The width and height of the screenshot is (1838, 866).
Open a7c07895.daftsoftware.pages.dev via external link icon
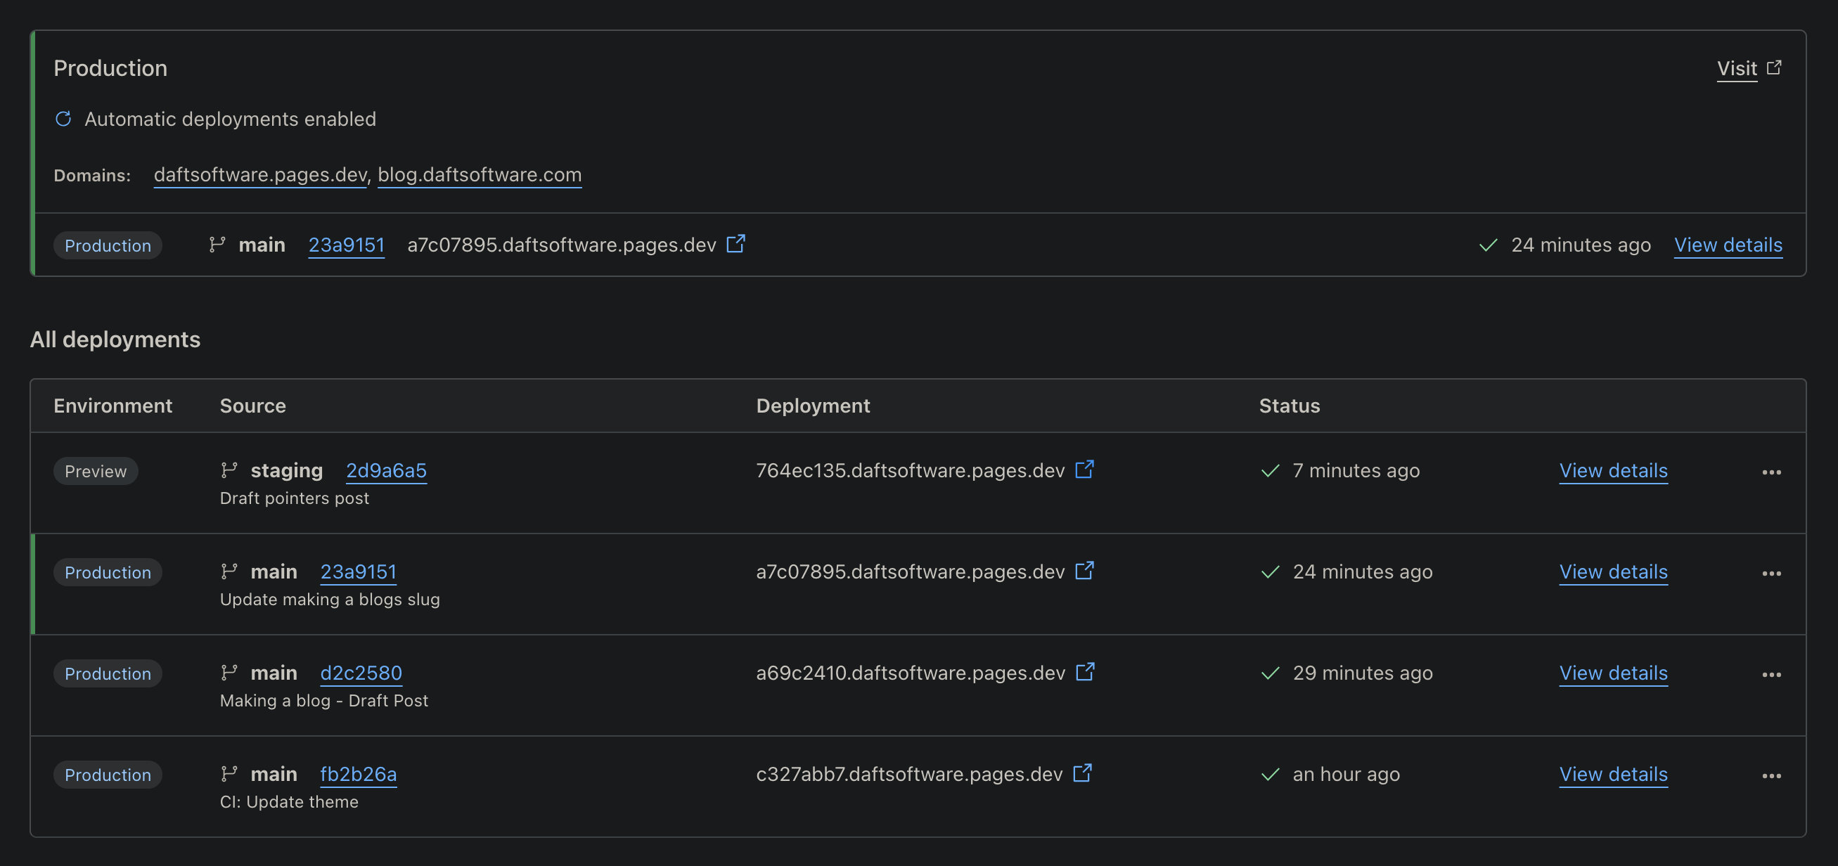pos(735,244)
